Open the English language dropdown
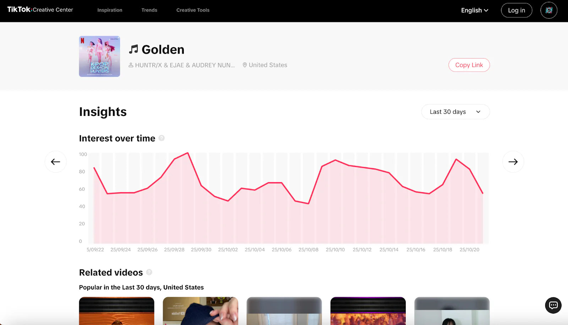 (474, 10)
